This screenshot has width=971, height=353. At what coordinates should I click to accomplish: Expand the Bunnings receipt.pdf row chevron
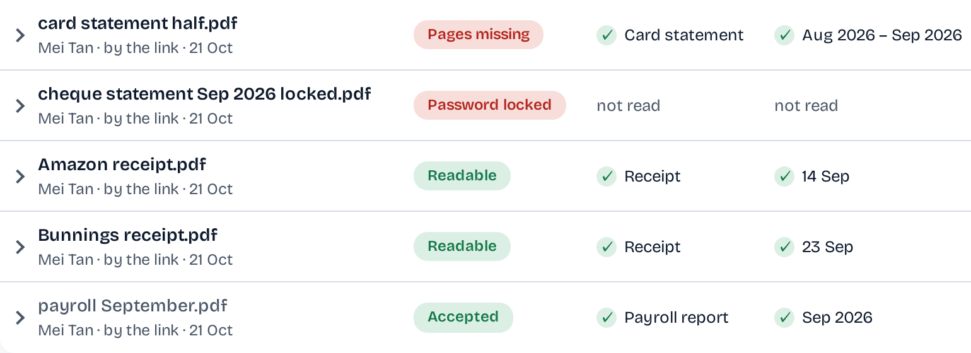point(20,247)
